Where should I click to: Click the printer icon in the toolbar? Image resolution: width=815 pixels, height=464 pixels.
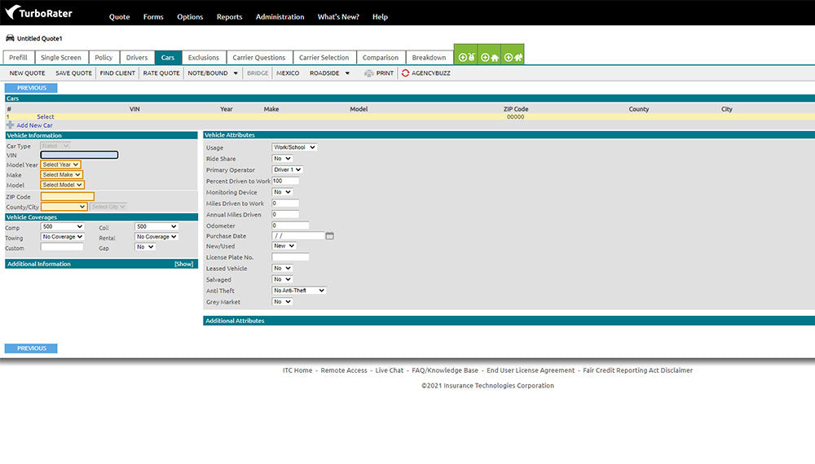pos(369,73)
